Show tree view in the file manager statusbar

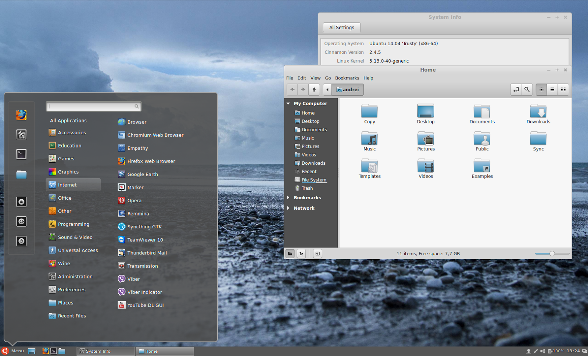coord(301,253)
